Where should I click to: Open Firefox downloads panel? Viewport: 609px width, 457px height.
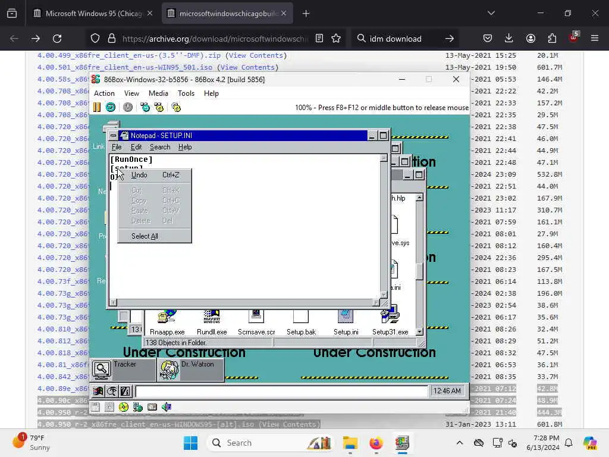509,39
